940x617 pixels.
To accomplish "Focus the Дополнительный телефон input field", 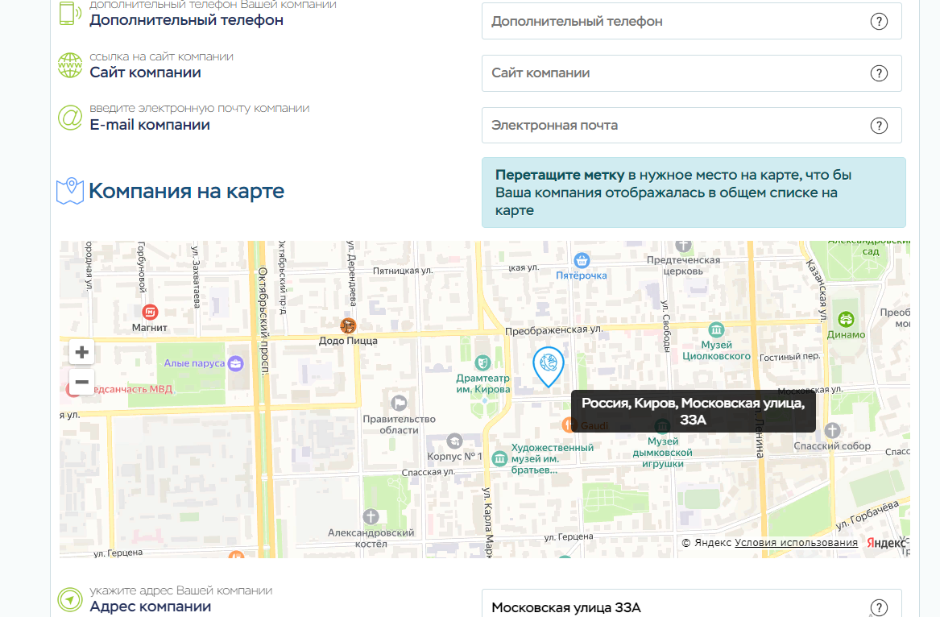I will tap(675, 22).
